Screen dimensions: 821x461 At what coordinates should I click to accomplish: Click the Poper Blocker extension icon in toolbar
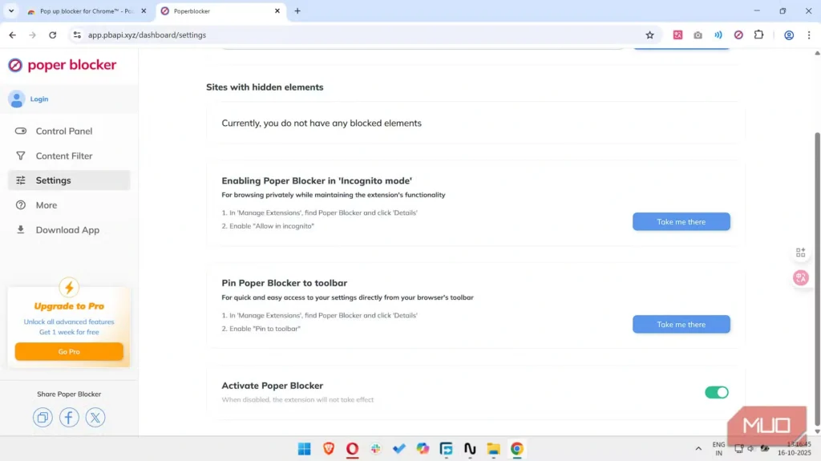click(x=738, y=35)
